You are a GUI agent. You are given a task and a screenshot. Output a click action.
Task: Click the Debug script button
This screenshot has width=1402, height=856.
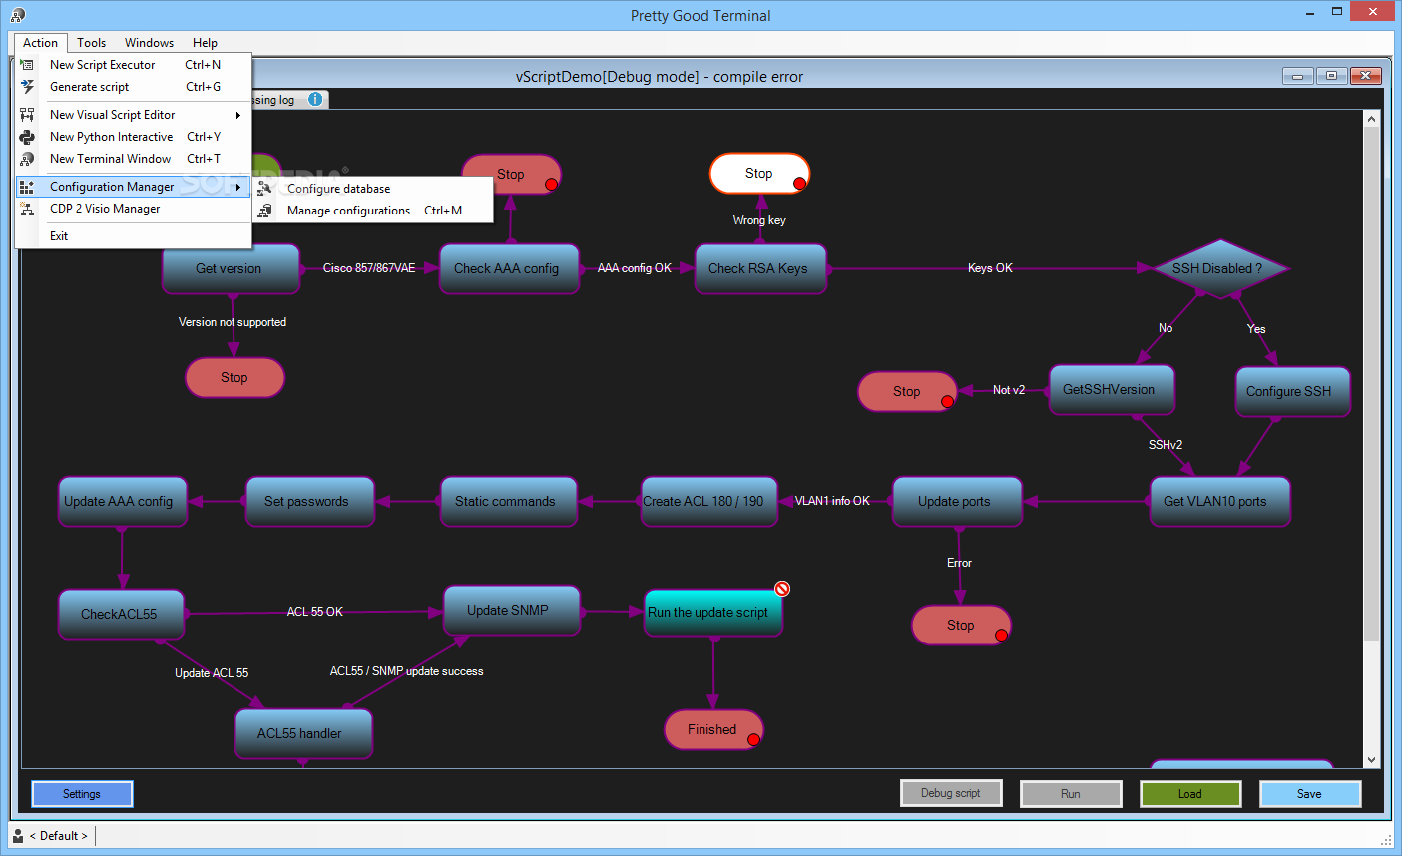point(951,793)
